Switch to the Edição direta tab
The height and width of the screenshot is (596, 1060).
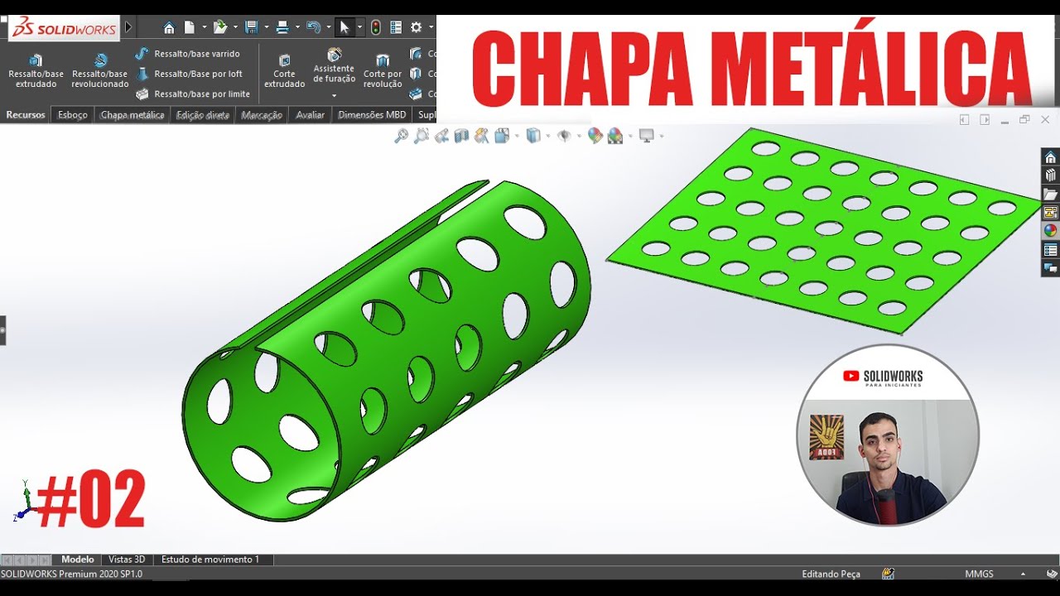[203, 115]
